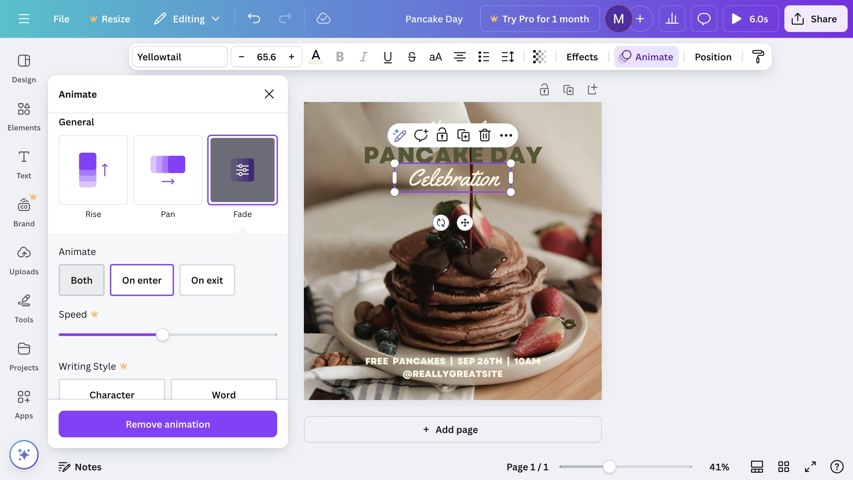Screen dimensions: 853x480
Task: Open the Projects sidebar panel
Action: coord(24,357)
